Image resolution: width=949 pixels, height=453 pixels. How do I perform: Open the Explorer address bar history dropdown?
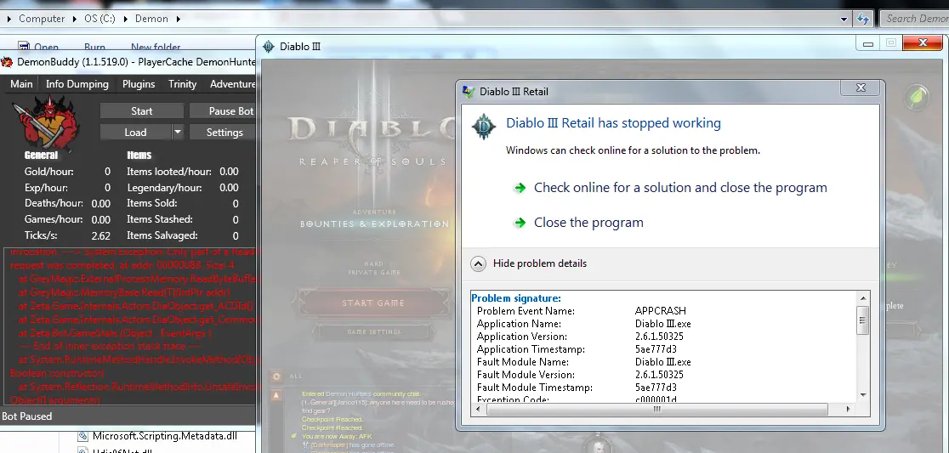(844, 20)
